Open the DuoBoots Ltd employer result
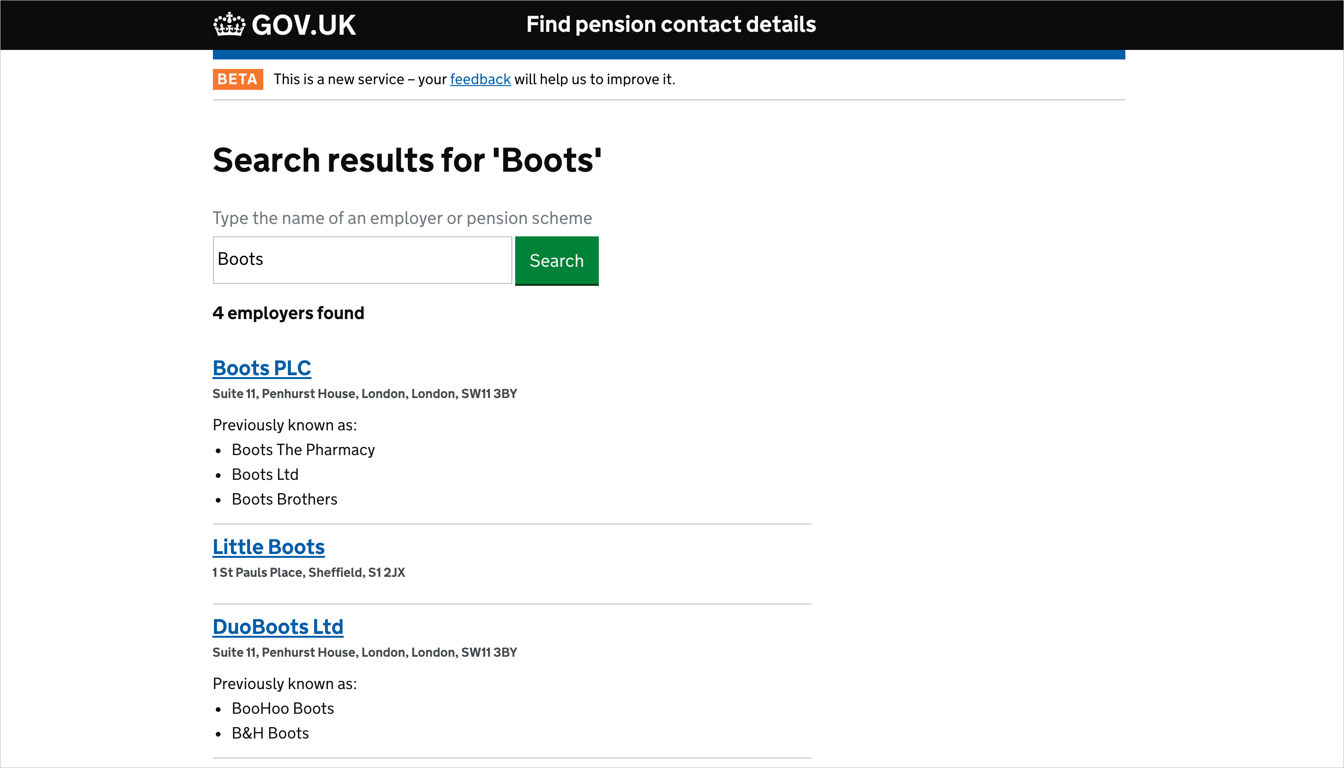 pos(278,627)
